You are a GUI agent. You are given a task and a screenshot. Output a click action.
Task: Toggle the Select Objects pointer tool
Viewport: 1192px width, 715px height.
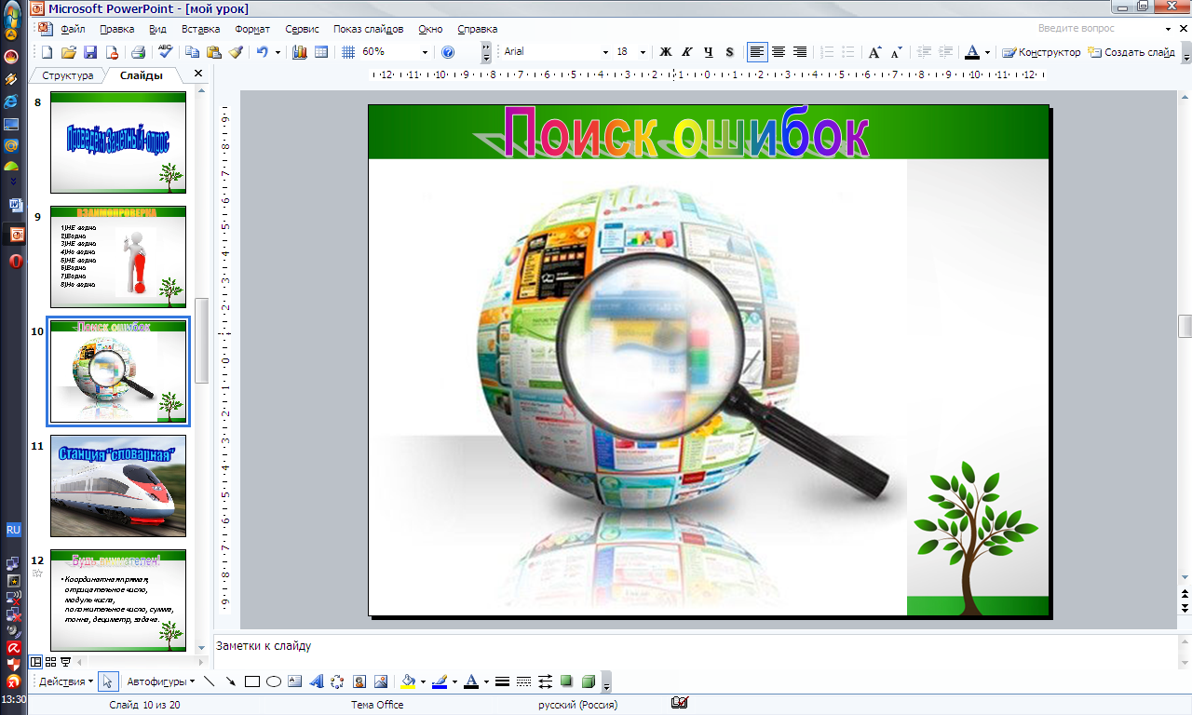107,681
